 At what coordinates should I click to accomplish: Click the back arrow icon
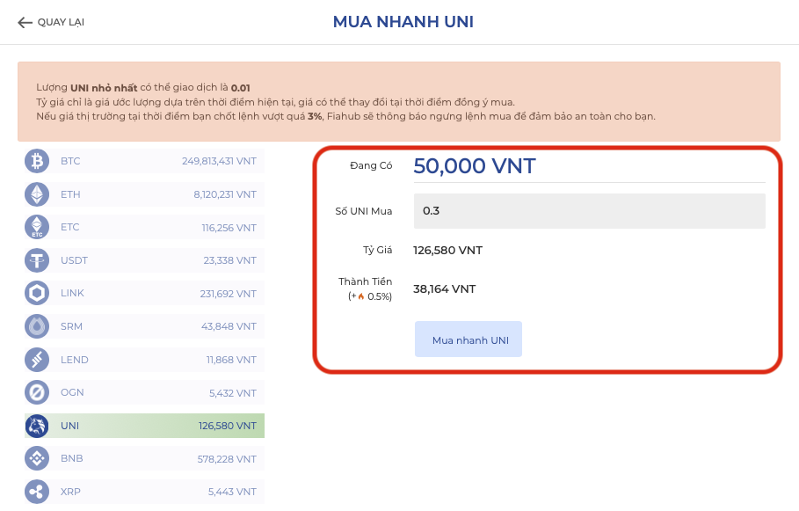pos(25,23)
